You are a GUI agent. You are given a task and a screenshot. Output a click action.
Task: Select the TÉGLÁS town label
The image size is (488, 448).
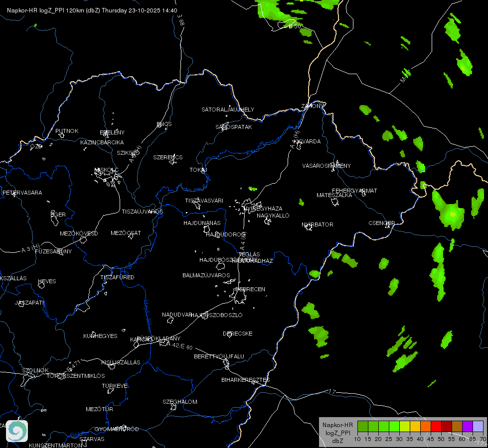point(249,254)
